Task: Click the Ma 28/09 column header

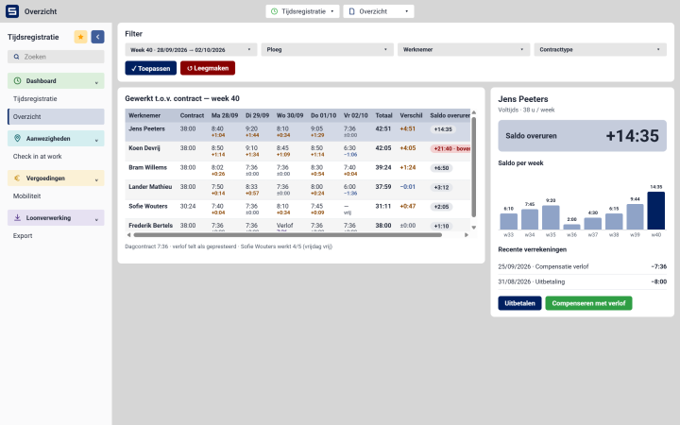Action: [225, 115]
